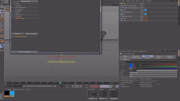Toggle Отдельный проход checkbox
Image resolution: width=180 pixels, height=101 pixels.
(158, 85)
